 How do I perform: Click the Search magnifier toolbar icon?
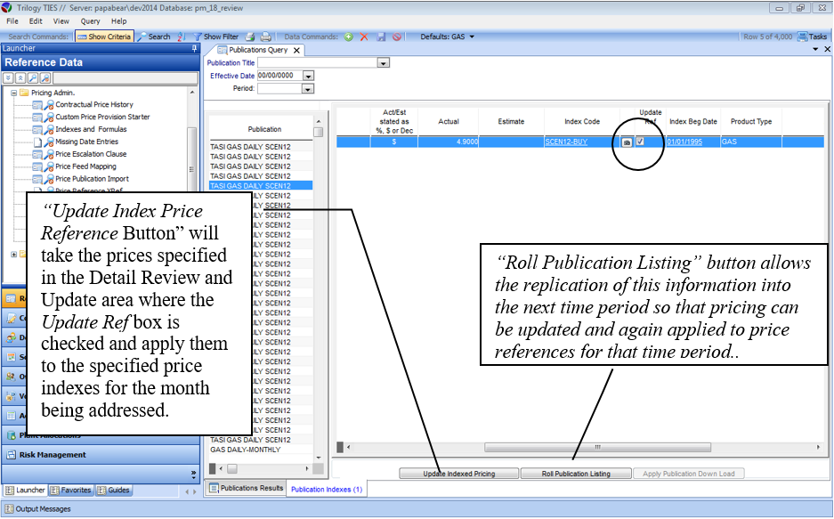click(x=142, y=36)
